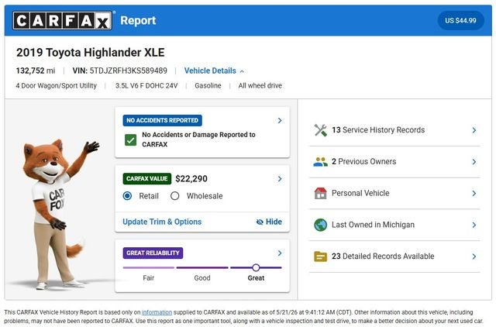Click 'No Accidents or Damage Reported to CARFAX' text
The width and height of the screenshot is (496, 327).
(198, 139)
